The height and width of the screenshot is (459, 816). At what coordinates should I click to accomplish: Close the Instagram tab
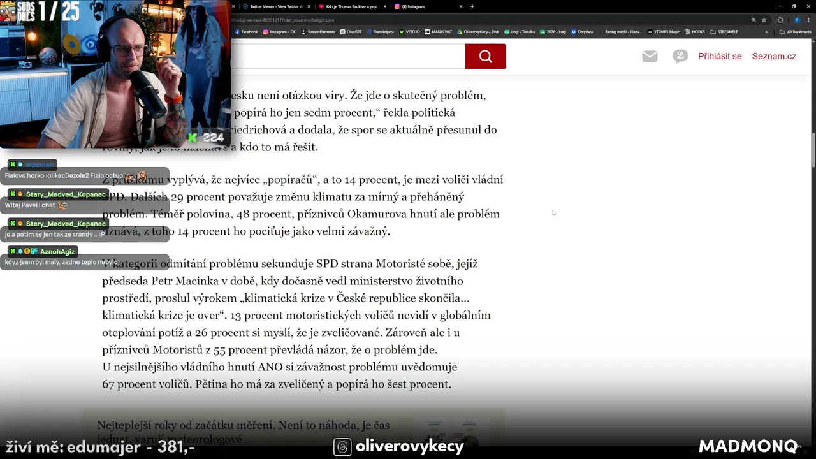[x=461, y=6]
